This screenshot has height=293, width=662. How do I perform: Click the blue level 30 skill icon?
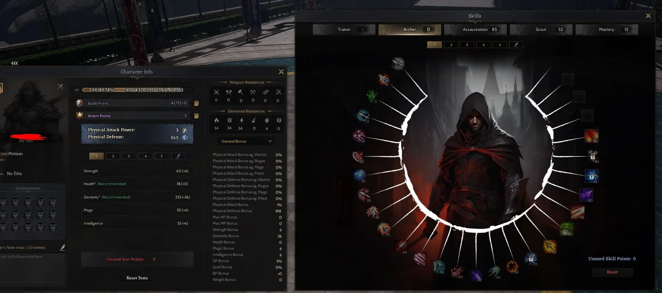[359, 175]
